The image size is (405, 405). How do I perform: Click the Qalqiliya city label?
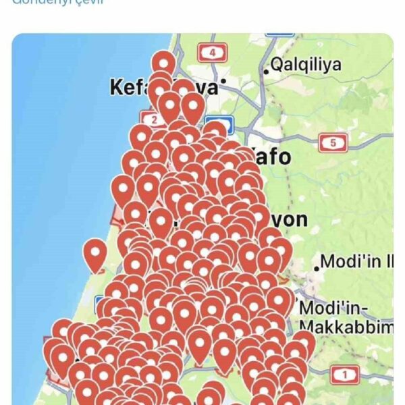[306, 65]
